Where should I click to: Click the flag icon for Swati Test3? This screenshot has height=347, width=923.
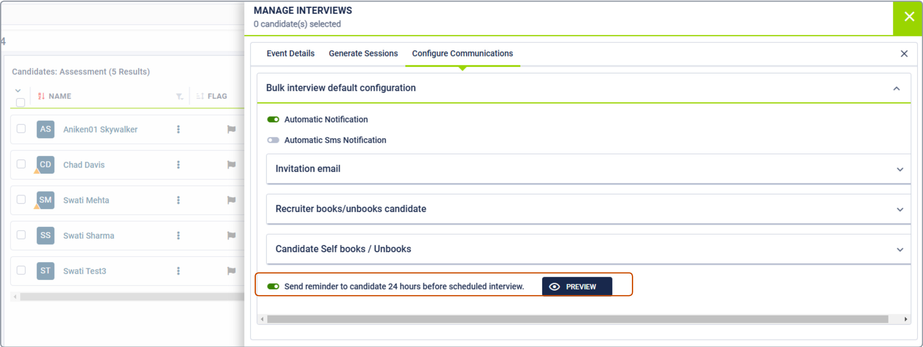point(231,271)
